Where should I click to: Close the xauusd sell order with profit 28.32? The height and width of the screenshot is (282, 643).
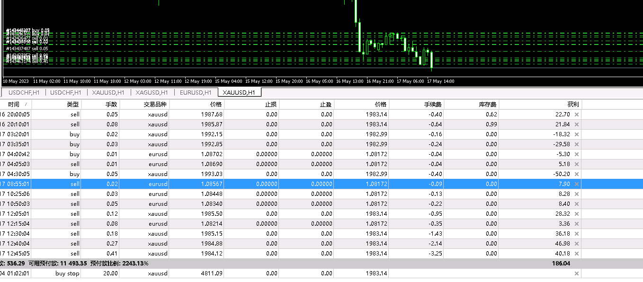[x=576, y=214]
